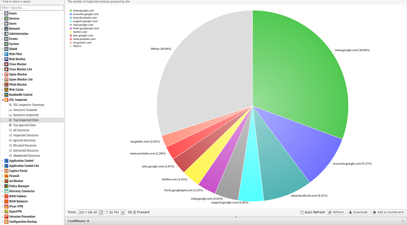Expand the Web Filter tree node arrow
Screen dimensions: 407x225
coord(3,54)
